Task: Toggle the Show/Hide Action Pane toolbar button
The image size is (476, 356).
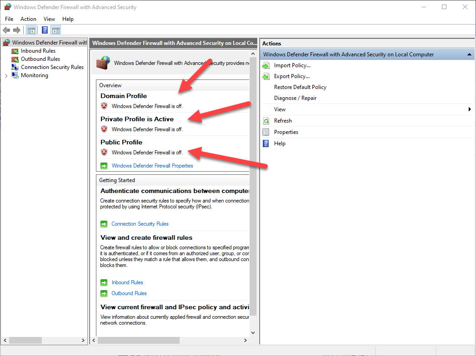Action: click(55, 30)
